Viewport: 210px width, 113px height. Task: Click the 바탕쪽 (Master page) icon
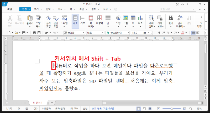click(x=100, y=18)
